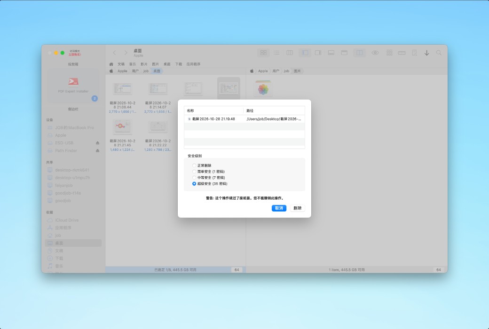
Task: Go forward with the right arrow toolbar button
Action: (x=126, y=53)
